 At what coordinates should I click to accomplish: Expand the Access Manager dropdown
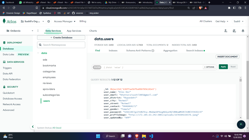point(65,21)
